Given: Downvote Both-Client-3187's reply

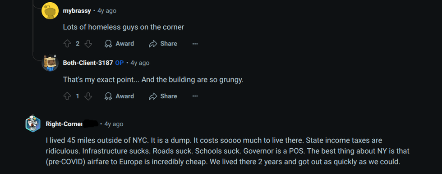Looking at the screenshot, I should [x=88, y=96].
